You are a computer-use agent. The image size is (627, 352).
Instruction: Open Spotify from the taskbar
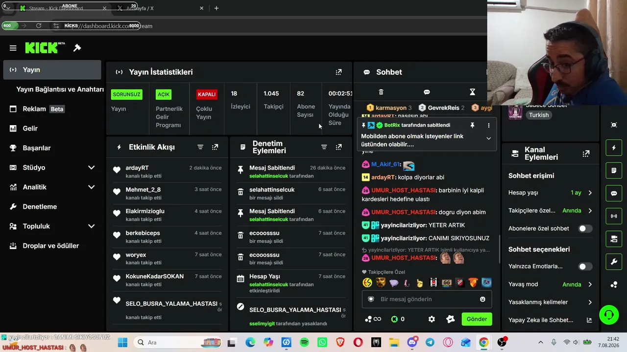click(304, 342)
